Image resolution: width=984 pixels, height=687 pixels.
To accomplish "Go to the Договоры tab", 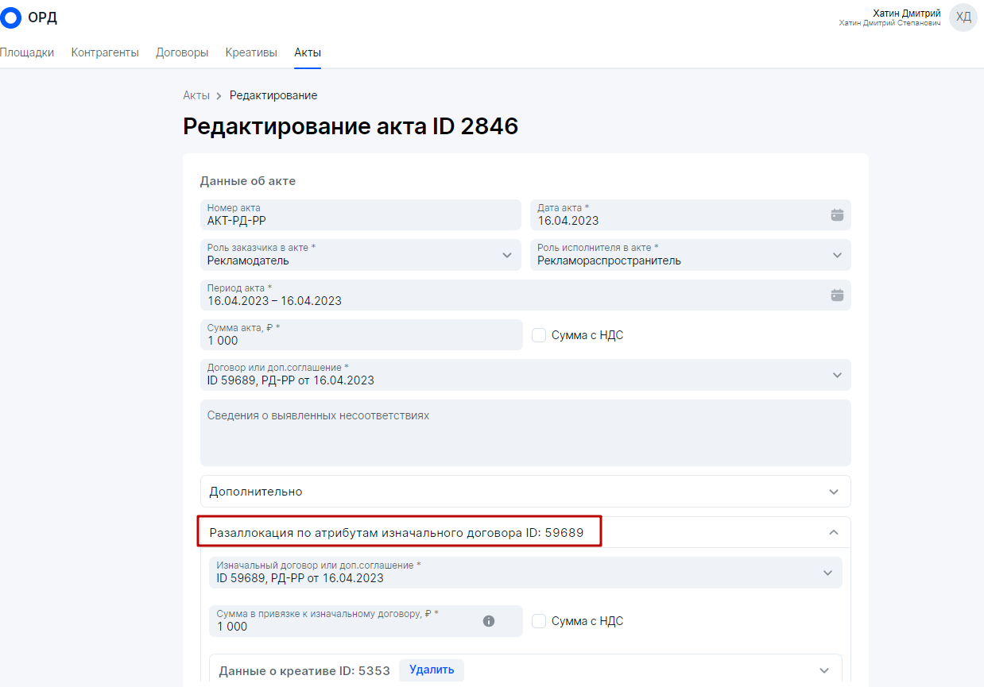I will tap(182, 52).
